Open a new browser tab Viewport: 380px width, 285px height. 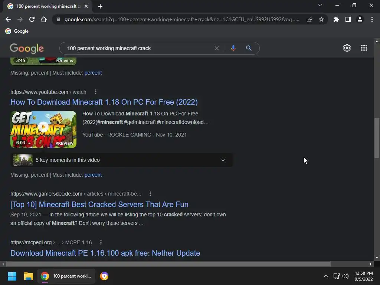click(x=100, y=6)
